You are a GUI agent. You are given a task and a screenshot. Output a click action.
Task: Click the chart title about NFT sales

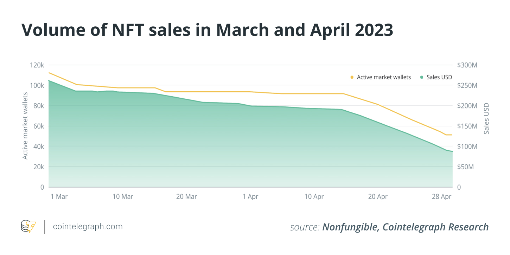tap(207, 31)
